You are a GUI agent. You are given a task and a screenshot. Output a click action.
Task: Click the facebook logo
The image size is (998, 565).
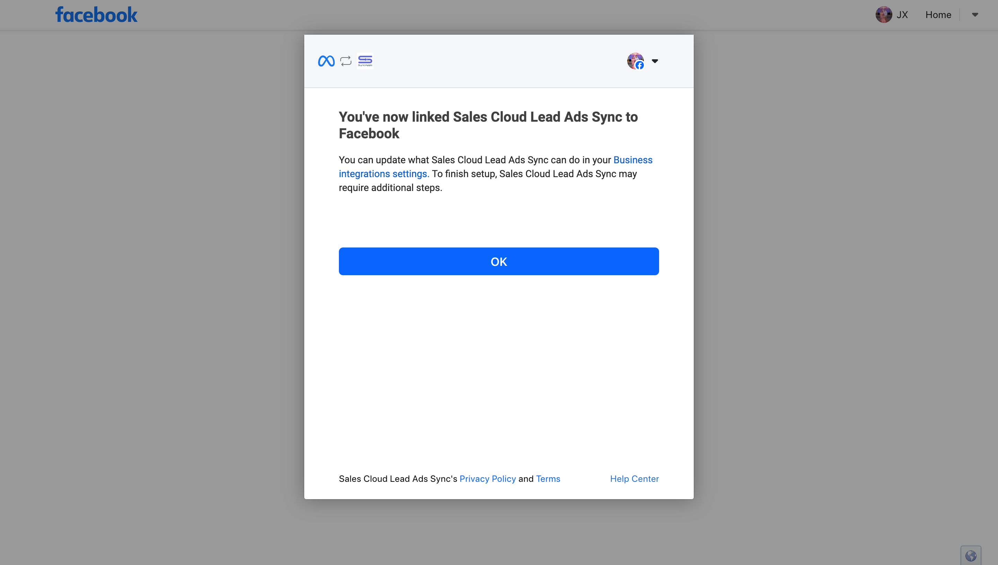[x=96, y=15]
